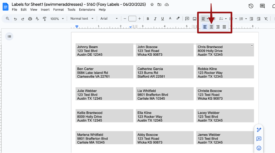Open the Normal text style dropdown
Image resolution: width=275 pixels, height=153 pixels.
click(x=82, y=19)
